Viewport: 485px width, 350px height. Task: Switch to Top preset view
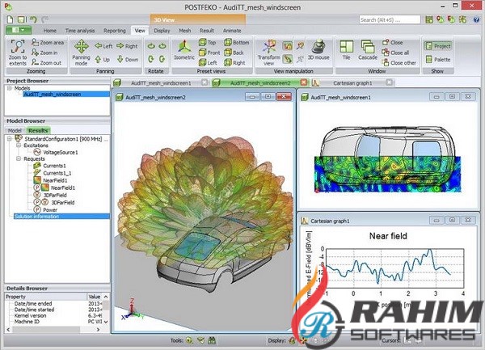208,42
